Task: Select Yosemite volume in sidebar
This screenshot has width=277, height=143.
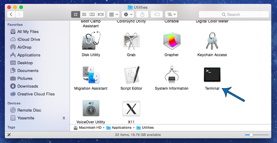Action: tap(22, 118)
